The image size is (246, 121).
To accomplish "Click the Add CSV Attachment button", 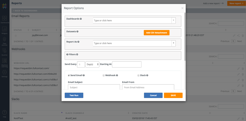I will point(157,33).
